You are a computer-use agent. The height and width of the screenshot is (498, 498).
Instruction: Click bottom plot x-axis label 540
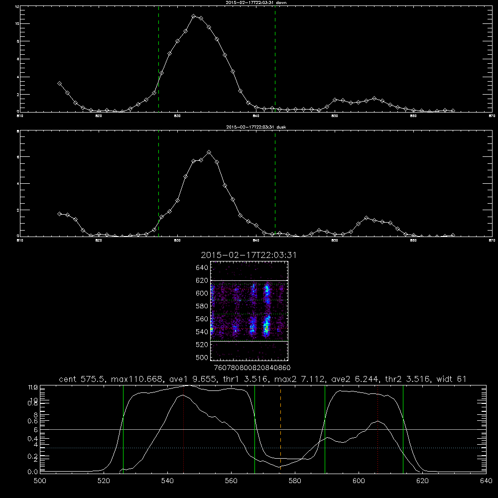coord(167,481)
